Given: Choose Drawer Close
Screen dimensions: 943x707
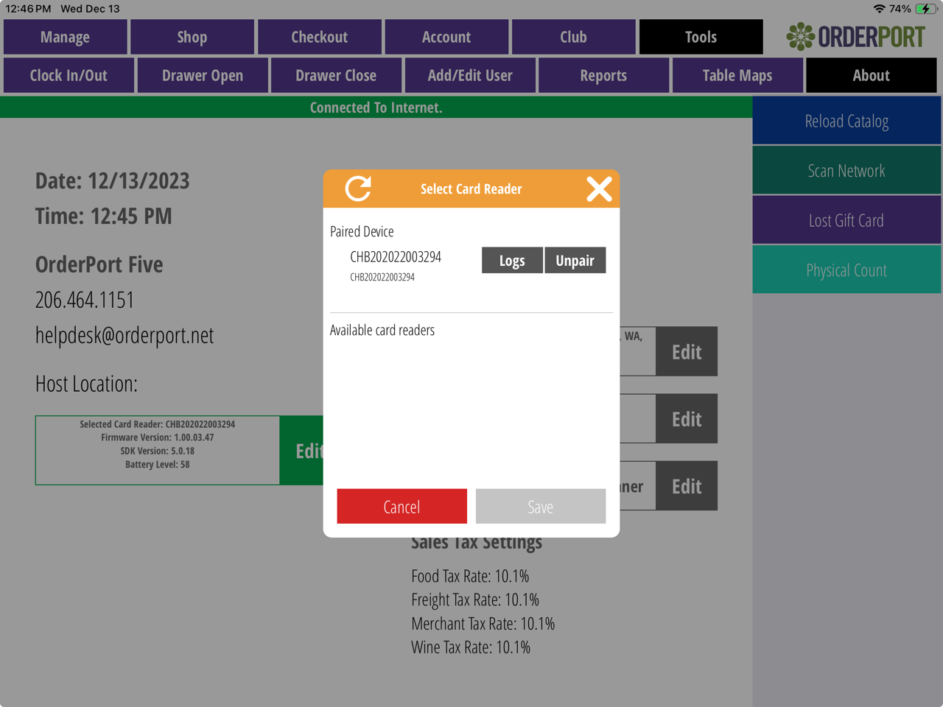Looking at the screenshot, I should tap(336, 75).
